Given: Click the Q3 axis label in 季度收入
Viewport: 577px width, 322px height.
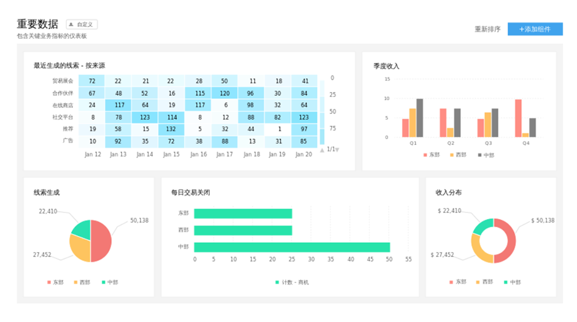Looking at the screenshot, I should click(x=488, y=144).
